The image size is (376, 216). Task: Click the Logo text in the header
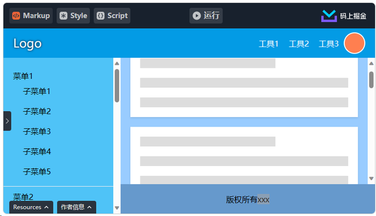point(28,44)
